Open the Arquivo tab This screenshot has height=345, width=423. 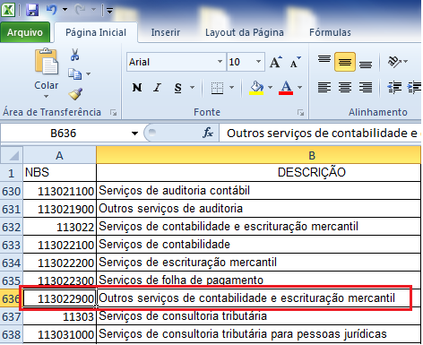click(25, 32)
